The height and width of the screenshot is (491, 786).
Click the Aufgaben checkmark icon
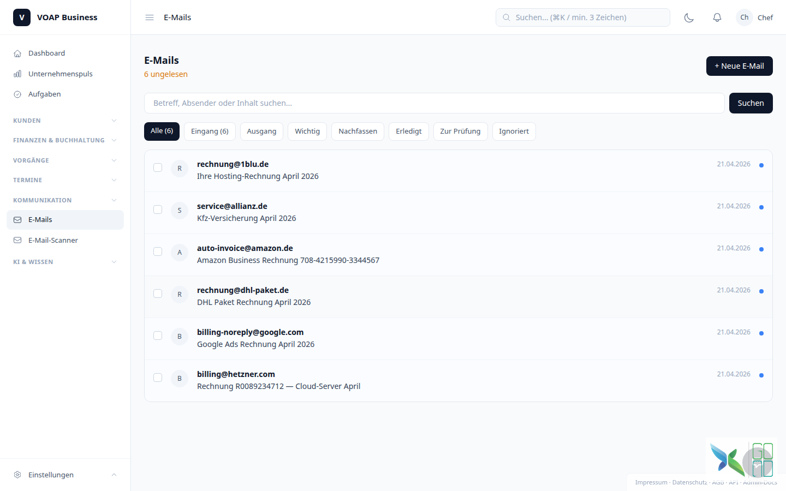click(x=17, y=94)
